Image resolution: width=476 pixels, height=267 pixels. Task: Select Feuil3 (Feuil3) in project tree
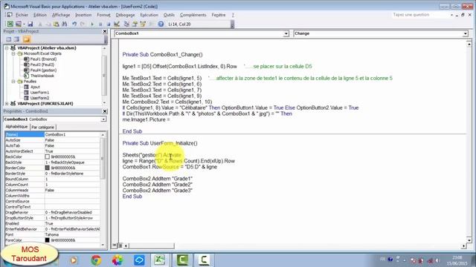point(42,65)
